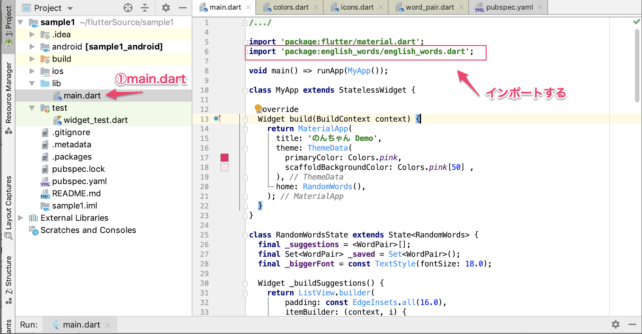642x334 pixels.
Task: Open widget_test.dart from project tree
Action: tap(96, 120)
